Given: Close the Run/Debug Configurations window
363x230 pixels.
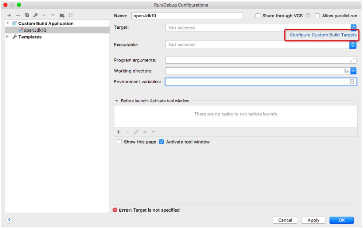Looking at the screenshot, I should point(6,5).
